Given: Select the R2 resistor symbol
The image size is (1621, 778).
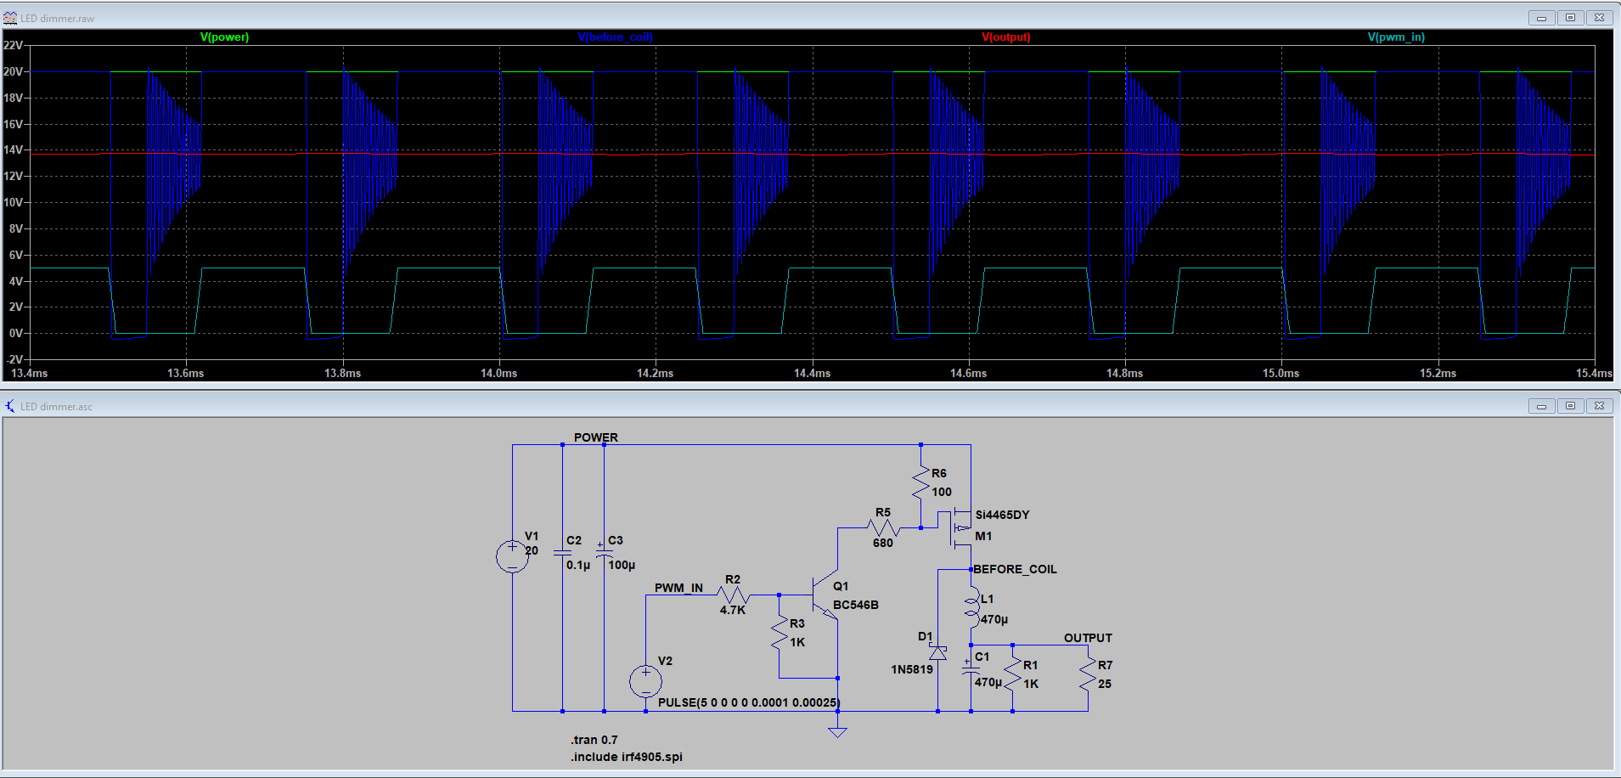Looking at the screenshot, I should 733,595.
